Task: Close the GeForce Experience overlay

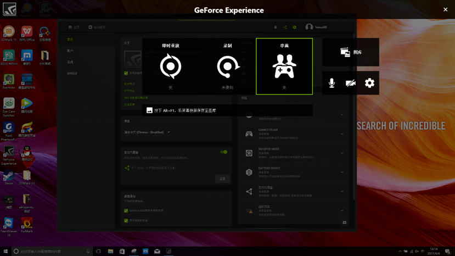Action: (446, 9)
